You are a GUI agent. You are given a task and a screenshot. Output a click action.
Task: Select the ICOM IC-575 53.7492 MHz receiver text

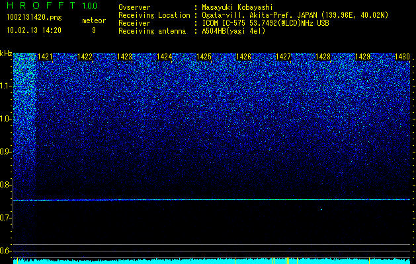click(x=265, y=23)
